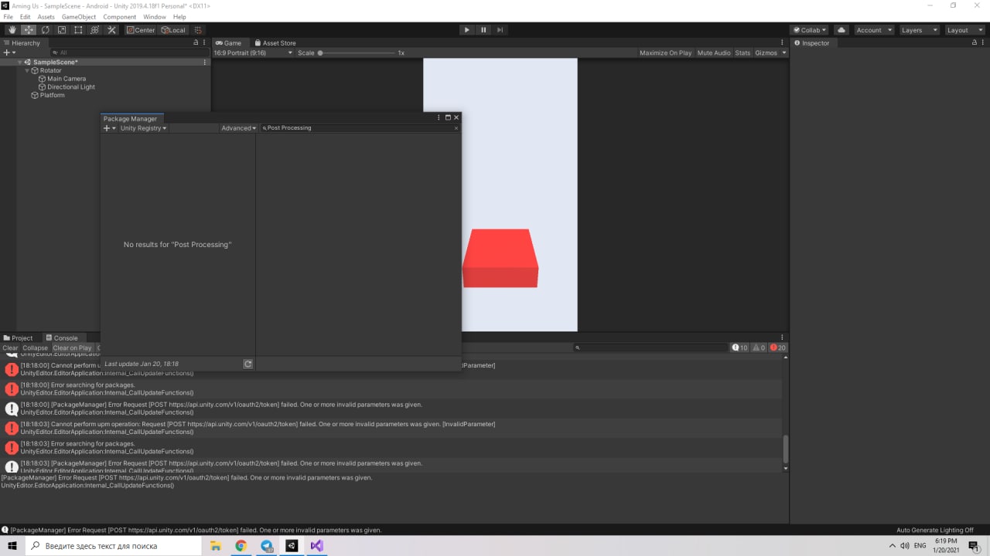Adjust the Game view Scale slider

tap(357, 53)
